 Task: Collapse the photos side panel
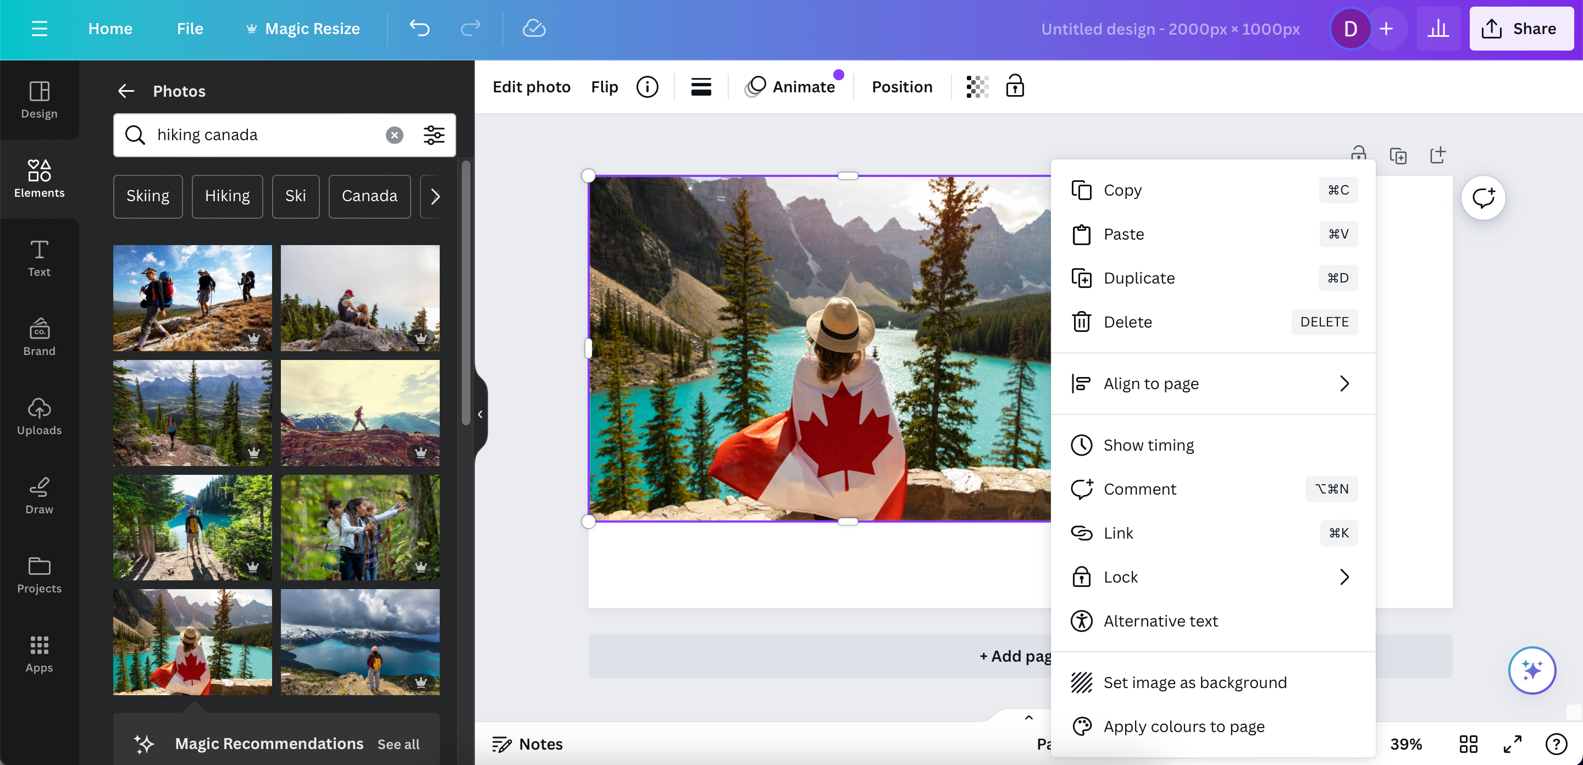pos(480,413)
